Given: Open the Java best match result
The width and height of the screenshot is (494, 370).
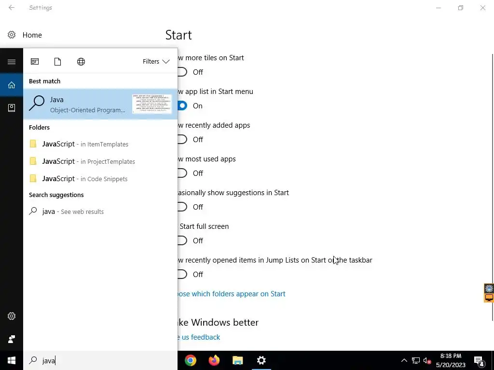Looking at the screenshot, I should [x=100, y=104].
